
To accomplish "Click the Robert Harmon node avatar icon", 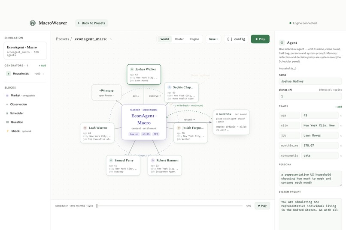I will click(x=153, y=161).
